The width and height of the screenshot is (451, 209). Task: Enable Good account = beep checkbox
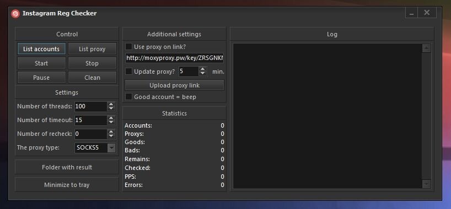[129, 97]
